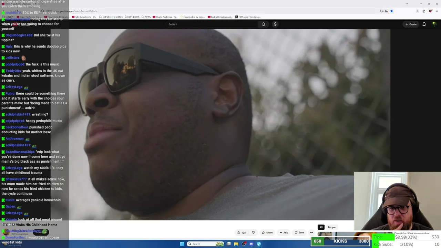The width and height of the screenshot is (441, 248).
Task: Click the Tips $9.99(33%) goal text
Action: pyautogui.click(x=406, y=237)
